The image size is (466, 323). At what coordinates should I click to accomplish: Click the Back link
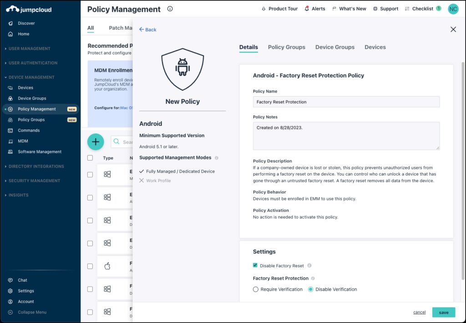pos(147,29)
